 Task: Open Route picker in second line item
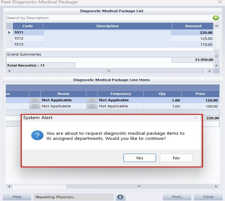(x=35, y=106)
